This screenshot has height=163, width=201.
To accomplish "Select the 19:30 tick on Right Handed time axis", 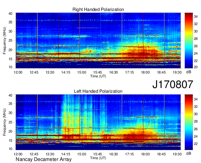I will pyautogui.click(x=177, y=72).
